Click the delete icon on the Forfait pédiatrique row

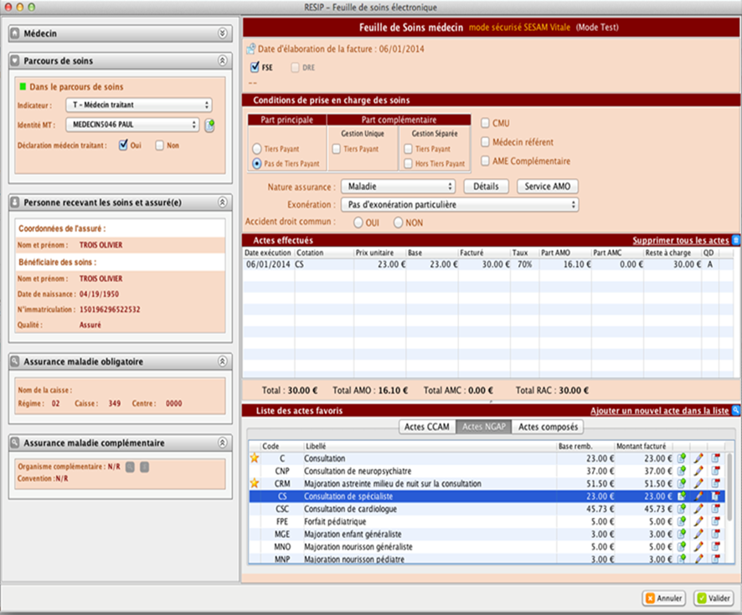pyautogui.click(x=716, y=520)
